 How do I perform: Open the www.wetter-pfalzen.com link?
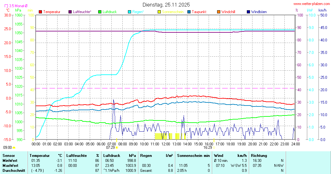click(311, 4)
